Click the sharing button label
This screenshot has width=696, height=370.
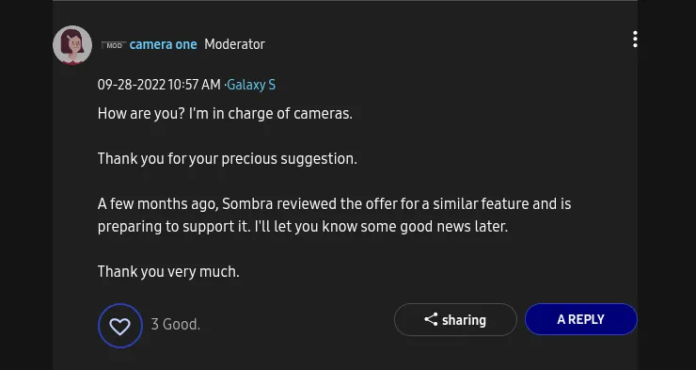464,320
